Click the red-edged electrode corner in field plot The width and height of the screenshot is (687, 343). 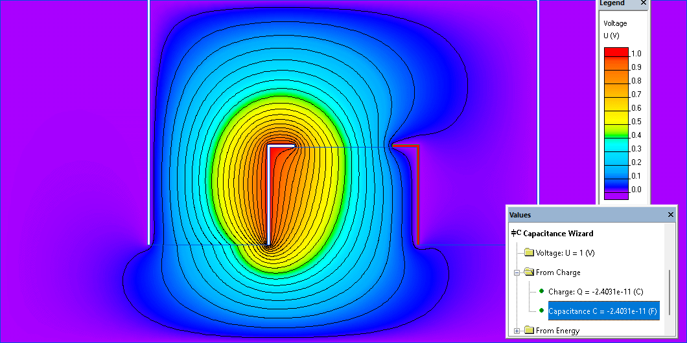pyautogui.click(x=417, y=146)
